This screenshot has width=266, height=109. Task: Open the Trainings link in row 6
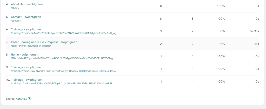point(26,29)
